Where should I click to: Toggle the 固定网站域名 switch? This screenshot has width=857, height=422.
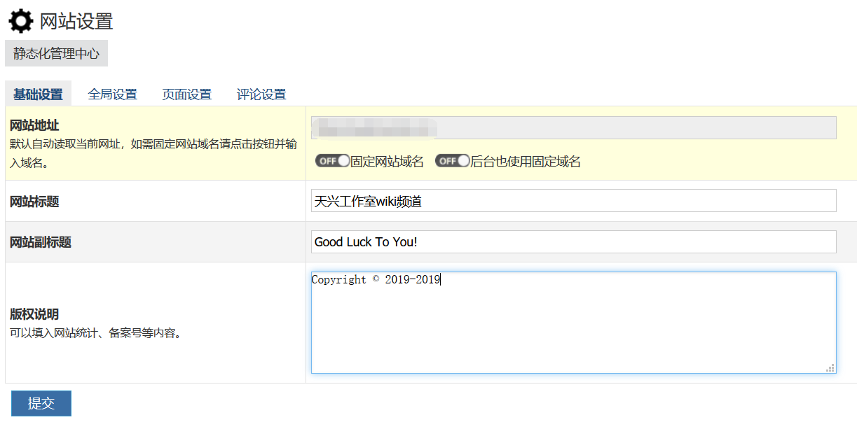click(333, 161)
